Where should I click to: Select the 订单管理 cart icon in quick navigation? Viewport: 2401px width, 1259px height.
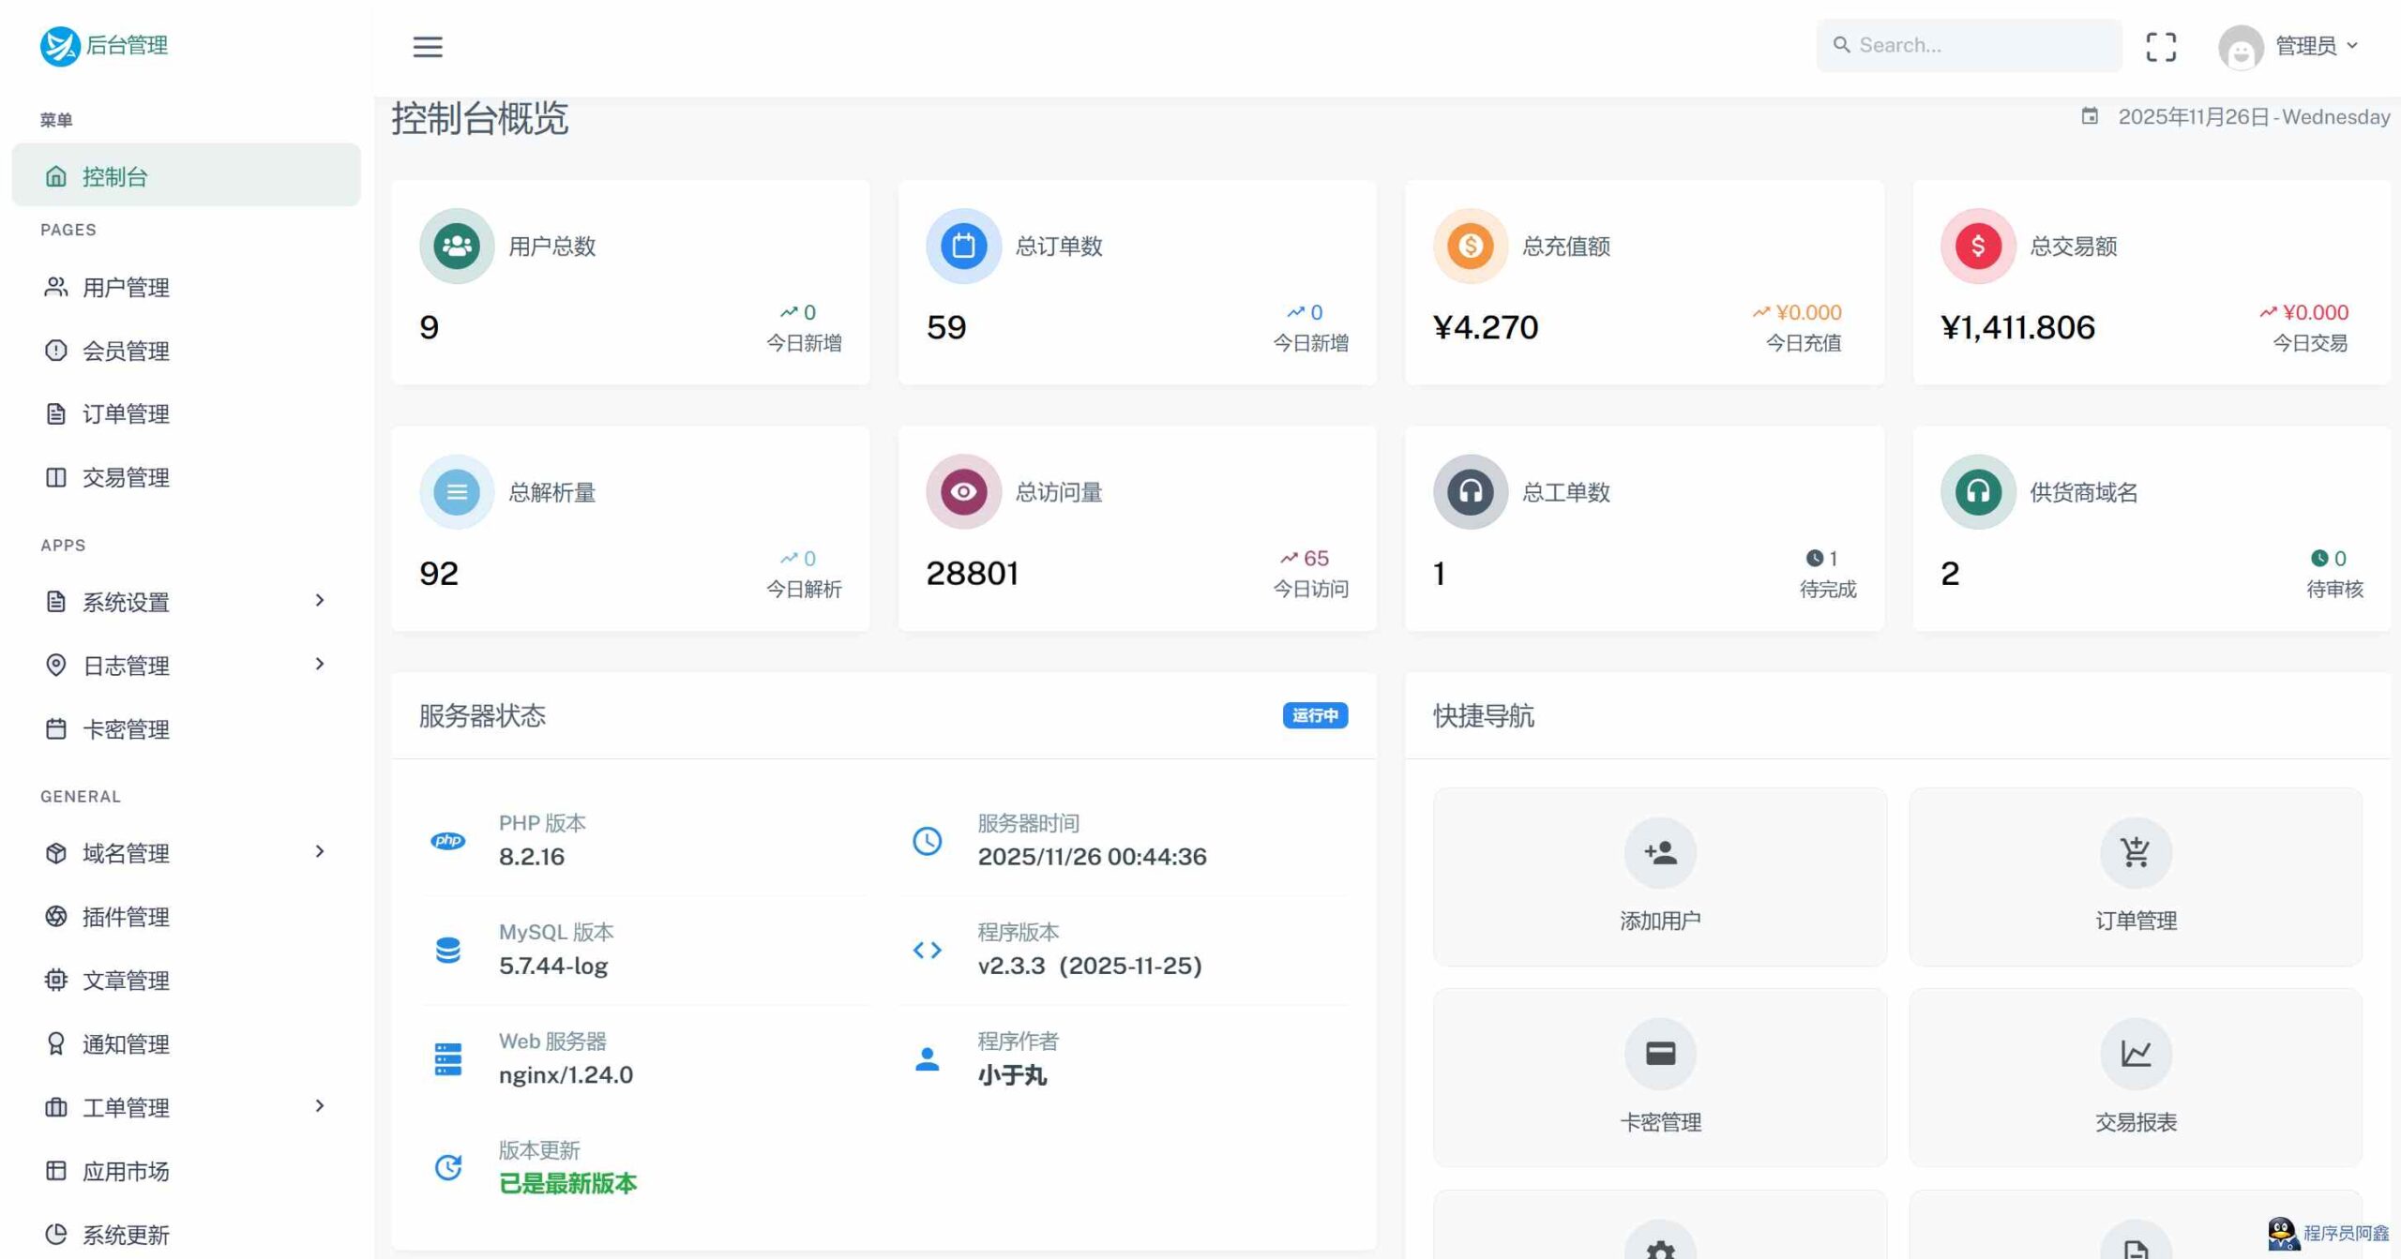(x=2136, y=851)
